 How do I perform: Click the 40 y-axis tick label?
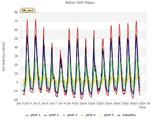[x=16, y=47]
